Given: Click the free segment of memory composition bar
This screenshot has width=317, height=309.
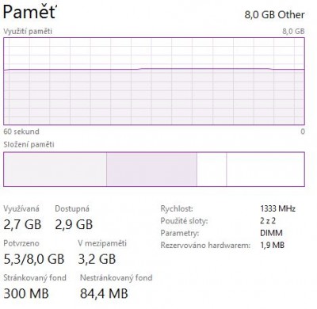Looking at the screenshot, I should [x=265, y=169].
